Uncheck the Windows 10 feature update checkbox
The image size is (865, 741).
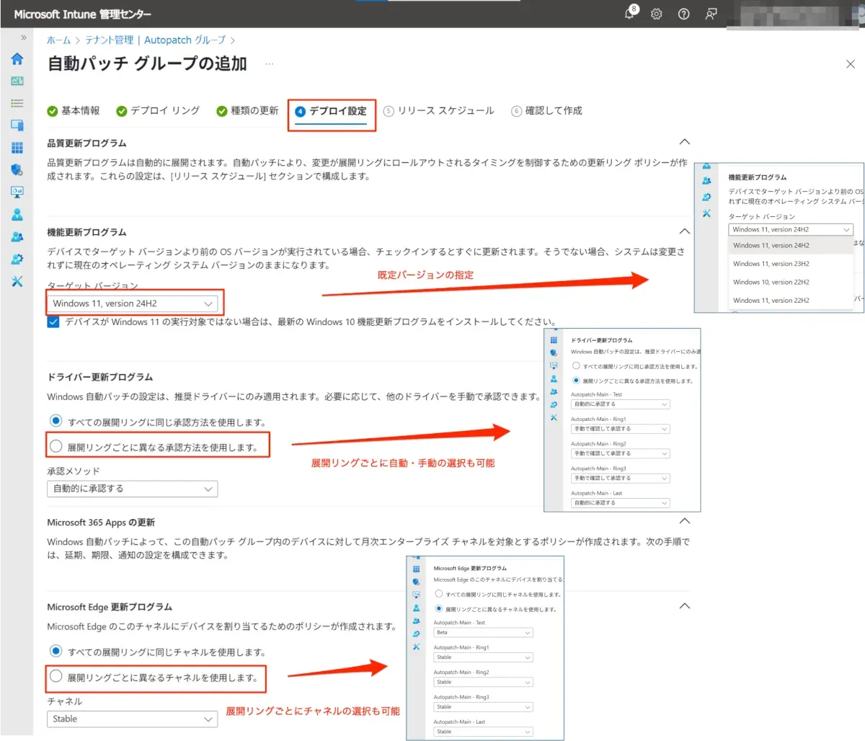coord(54,321)
